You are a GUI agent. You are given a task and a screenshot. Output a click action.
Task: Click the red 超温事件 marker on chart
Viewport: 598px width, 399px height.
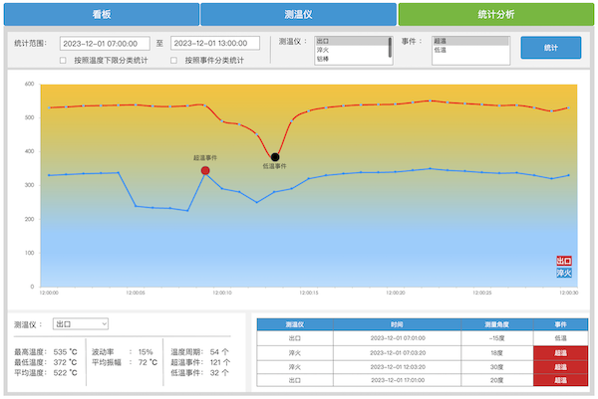pyautogui.click(x=205, y=170)
